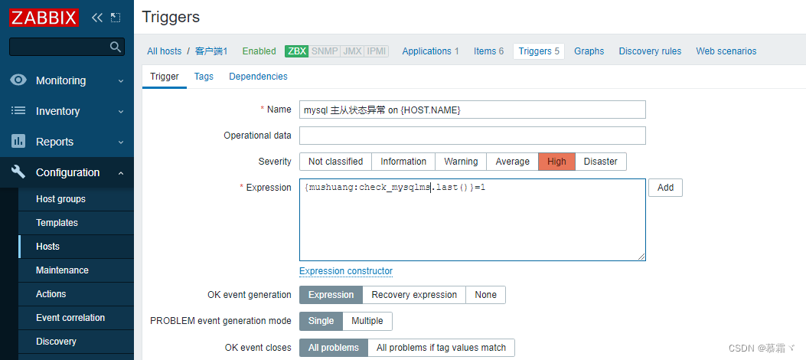Click the Reports bar chart icon
806x360 pixels.
[x=18, y=142]
